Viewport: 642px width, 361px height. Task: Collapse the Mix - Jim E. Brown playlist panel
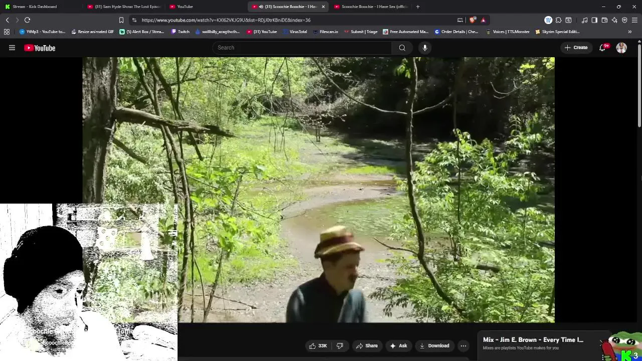pos(601,342)
